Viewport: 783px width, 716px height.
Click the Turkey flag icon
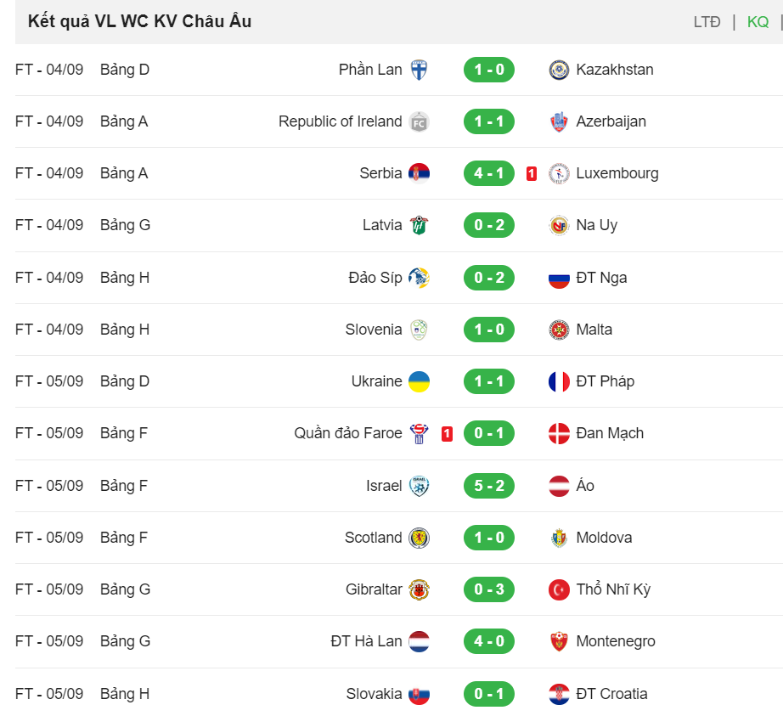tap(559, 589)
